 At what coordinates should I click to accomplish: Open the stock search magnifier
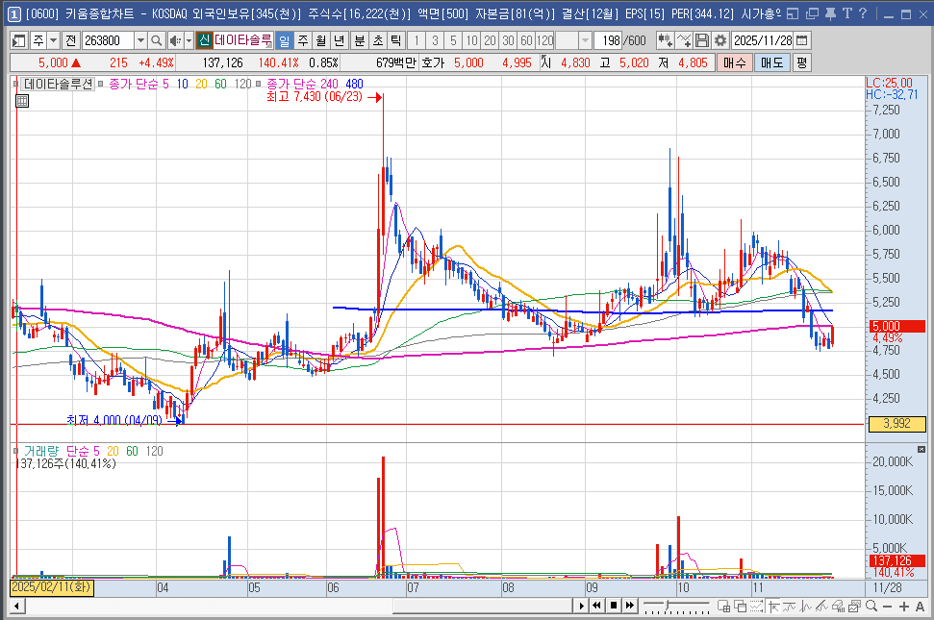(156, 40)
